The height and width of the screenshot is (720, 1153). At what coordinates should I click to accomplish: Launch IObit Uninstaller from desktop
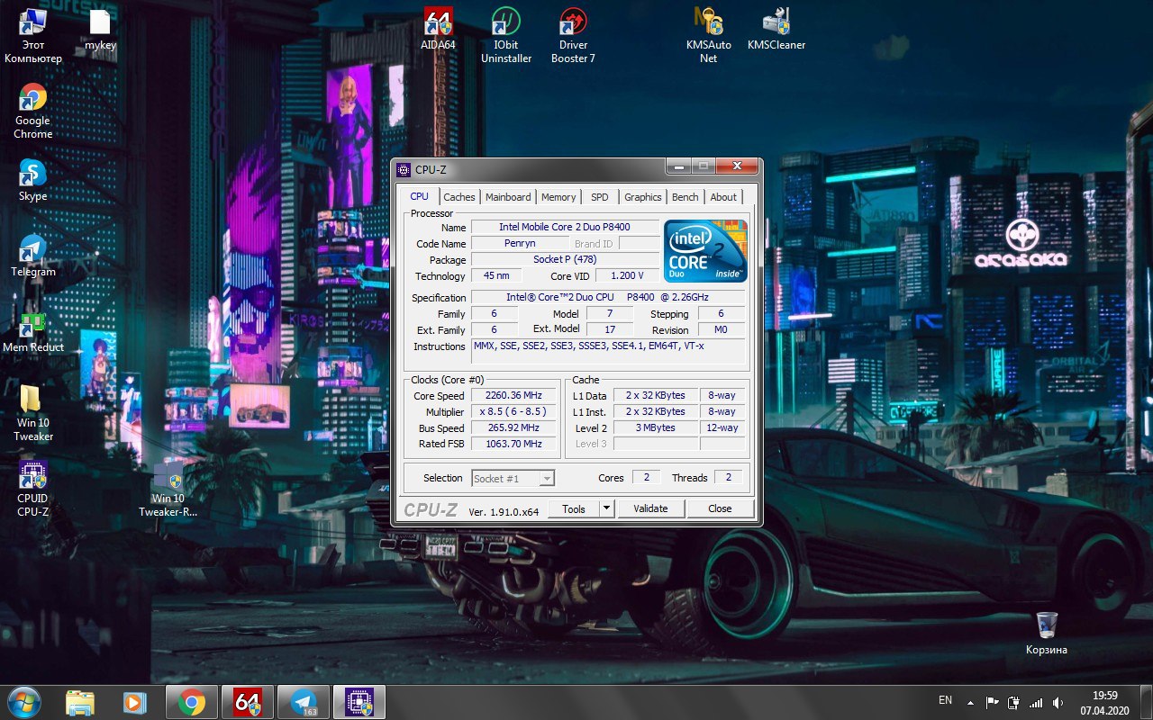click(x=506, y=36)
